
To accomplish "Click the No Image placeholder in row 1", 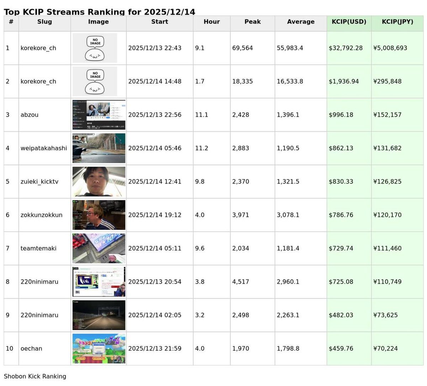I will [x=95, y=48].
